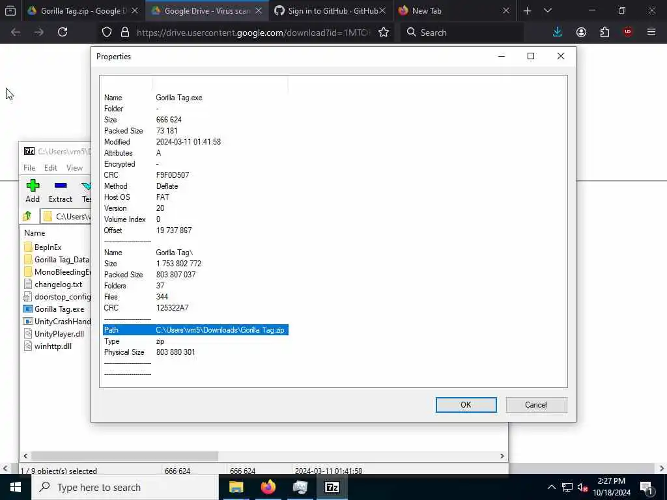Image resolution: width=667 pixels, height=500 pixels.
Task: Click Cancel in the Properties dialog
Action: click(536, 405)
